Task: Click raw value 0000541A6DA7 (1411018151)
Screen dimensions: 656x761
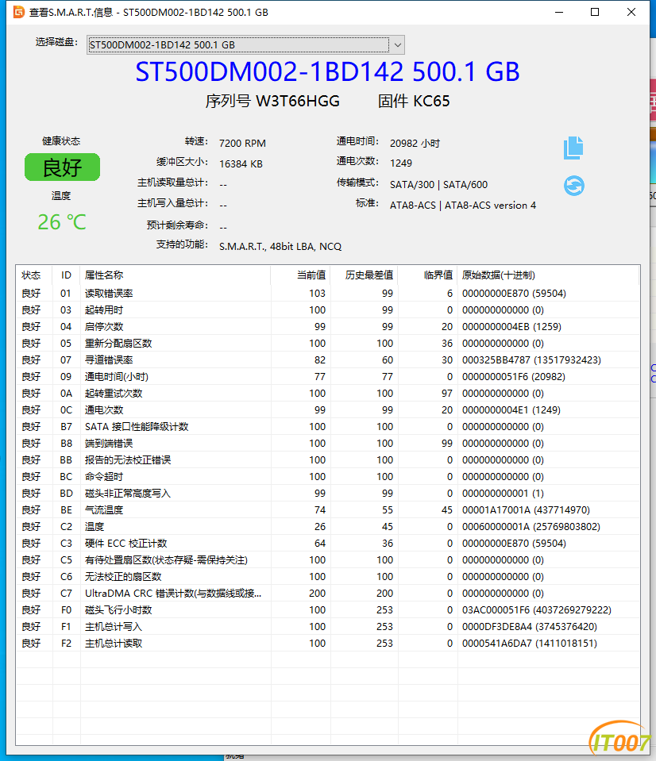Action: point(530,644)
